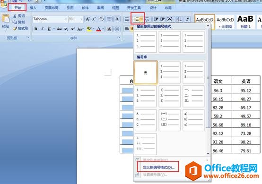This screenshot has width=262, height=184.
Task: Click the Asian Layout icon
Action: tap(170, 19)
